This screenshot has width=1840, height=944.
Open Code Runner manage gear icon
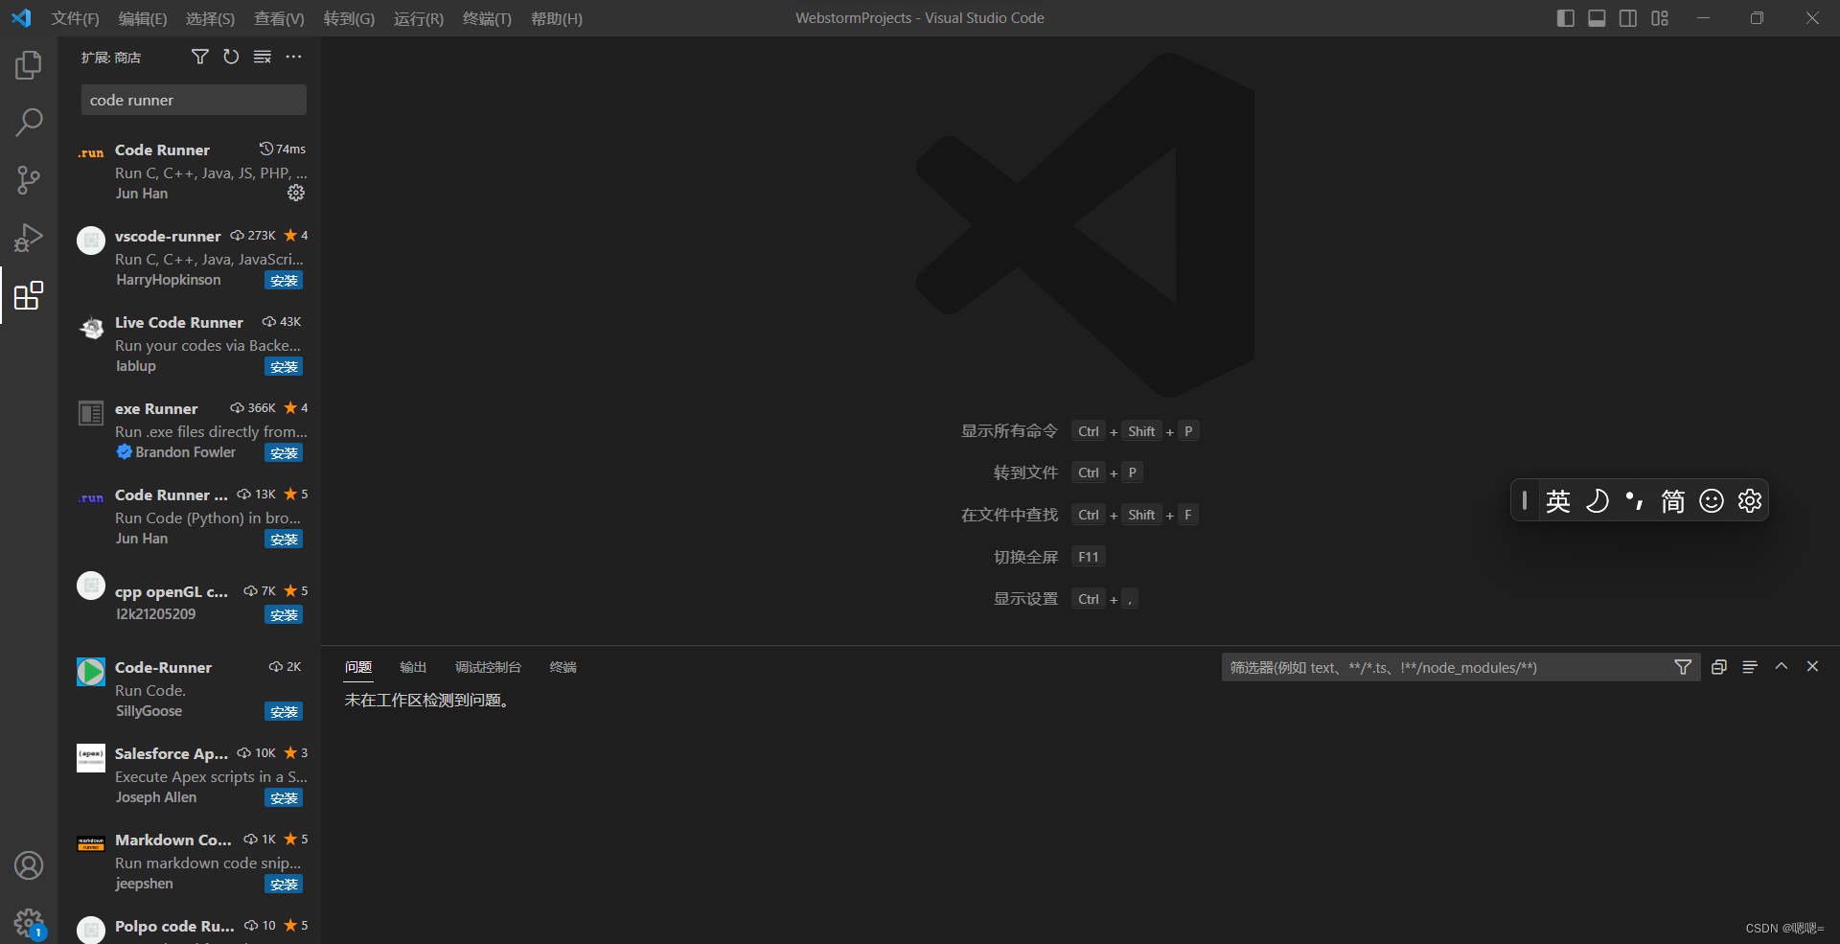coord(296,193)
